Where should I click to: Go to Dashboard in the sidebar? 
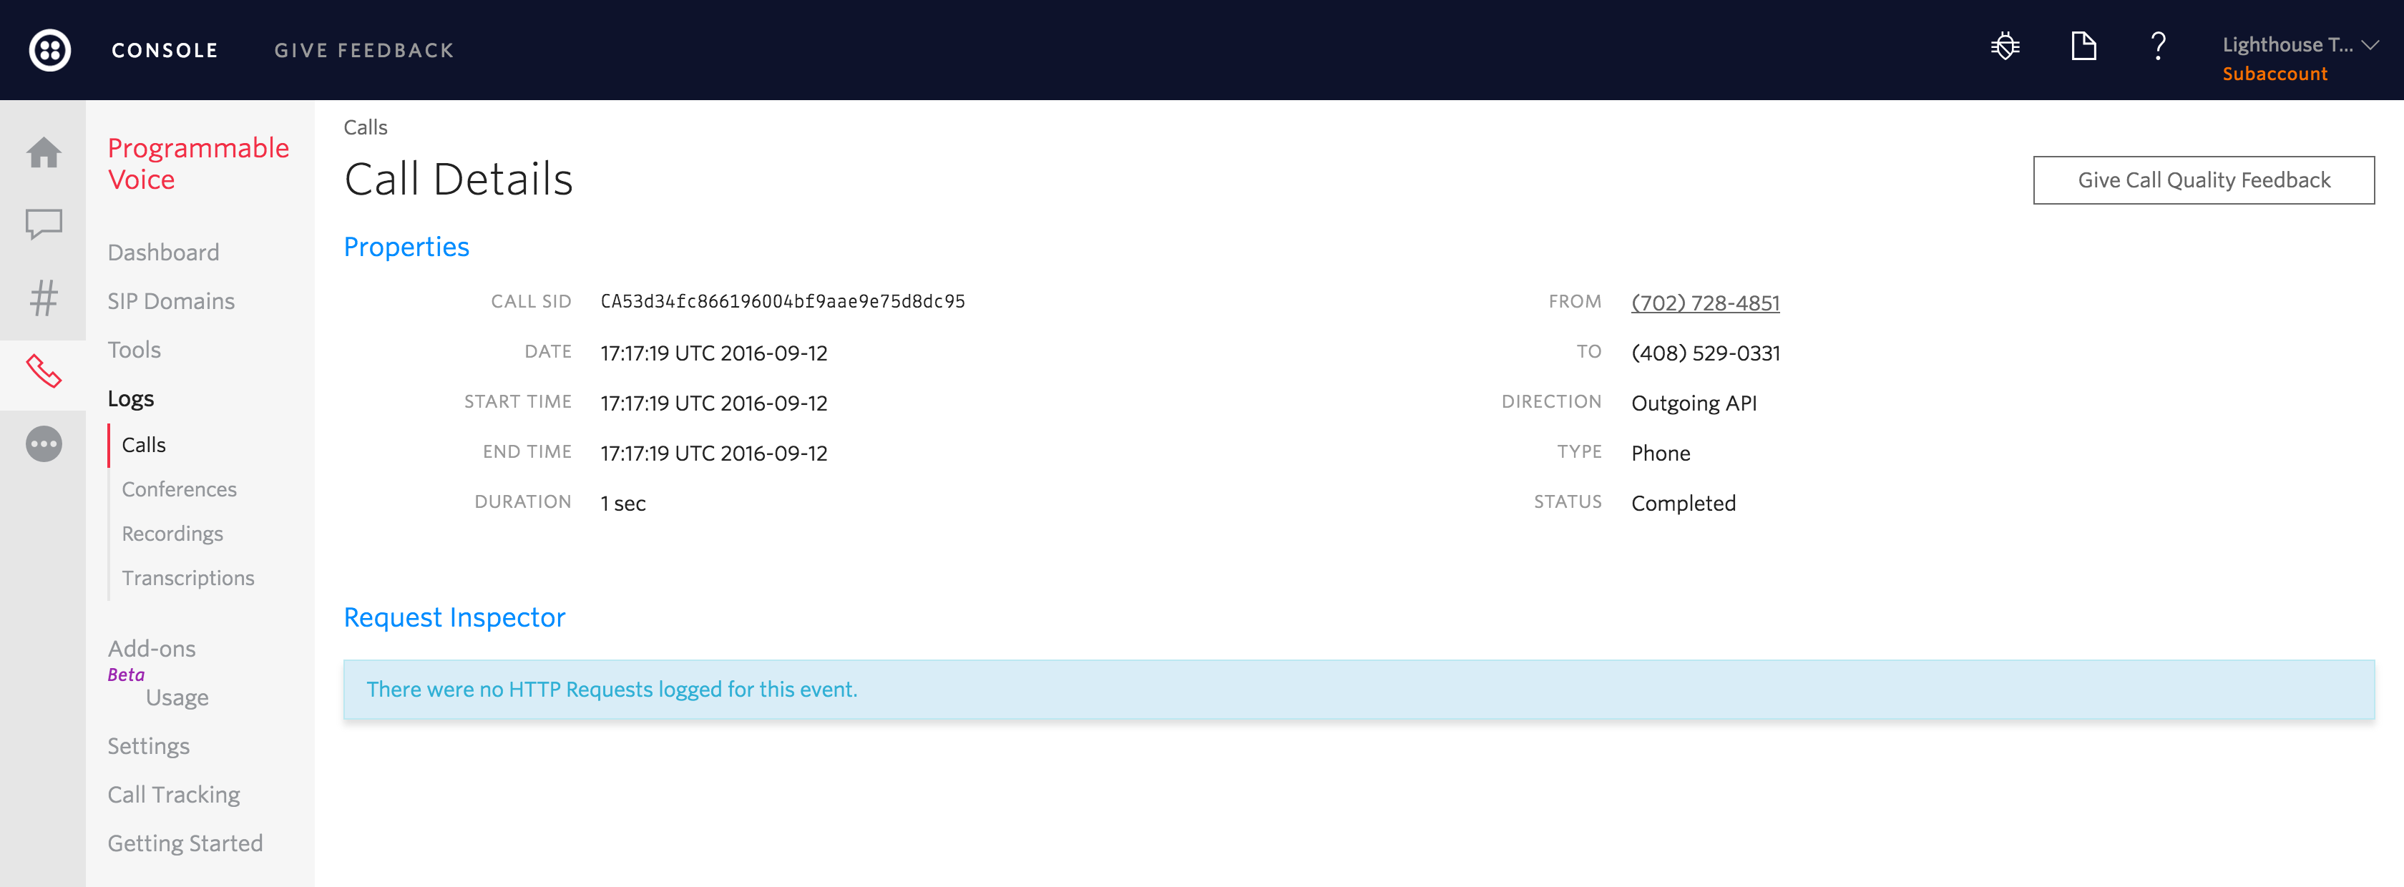163,253
